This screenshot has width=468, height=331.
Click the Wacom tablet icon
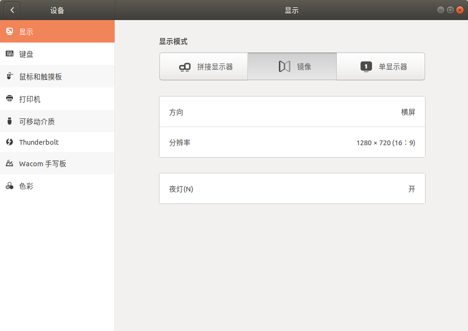pyautogui.click(x=10, y=163)
